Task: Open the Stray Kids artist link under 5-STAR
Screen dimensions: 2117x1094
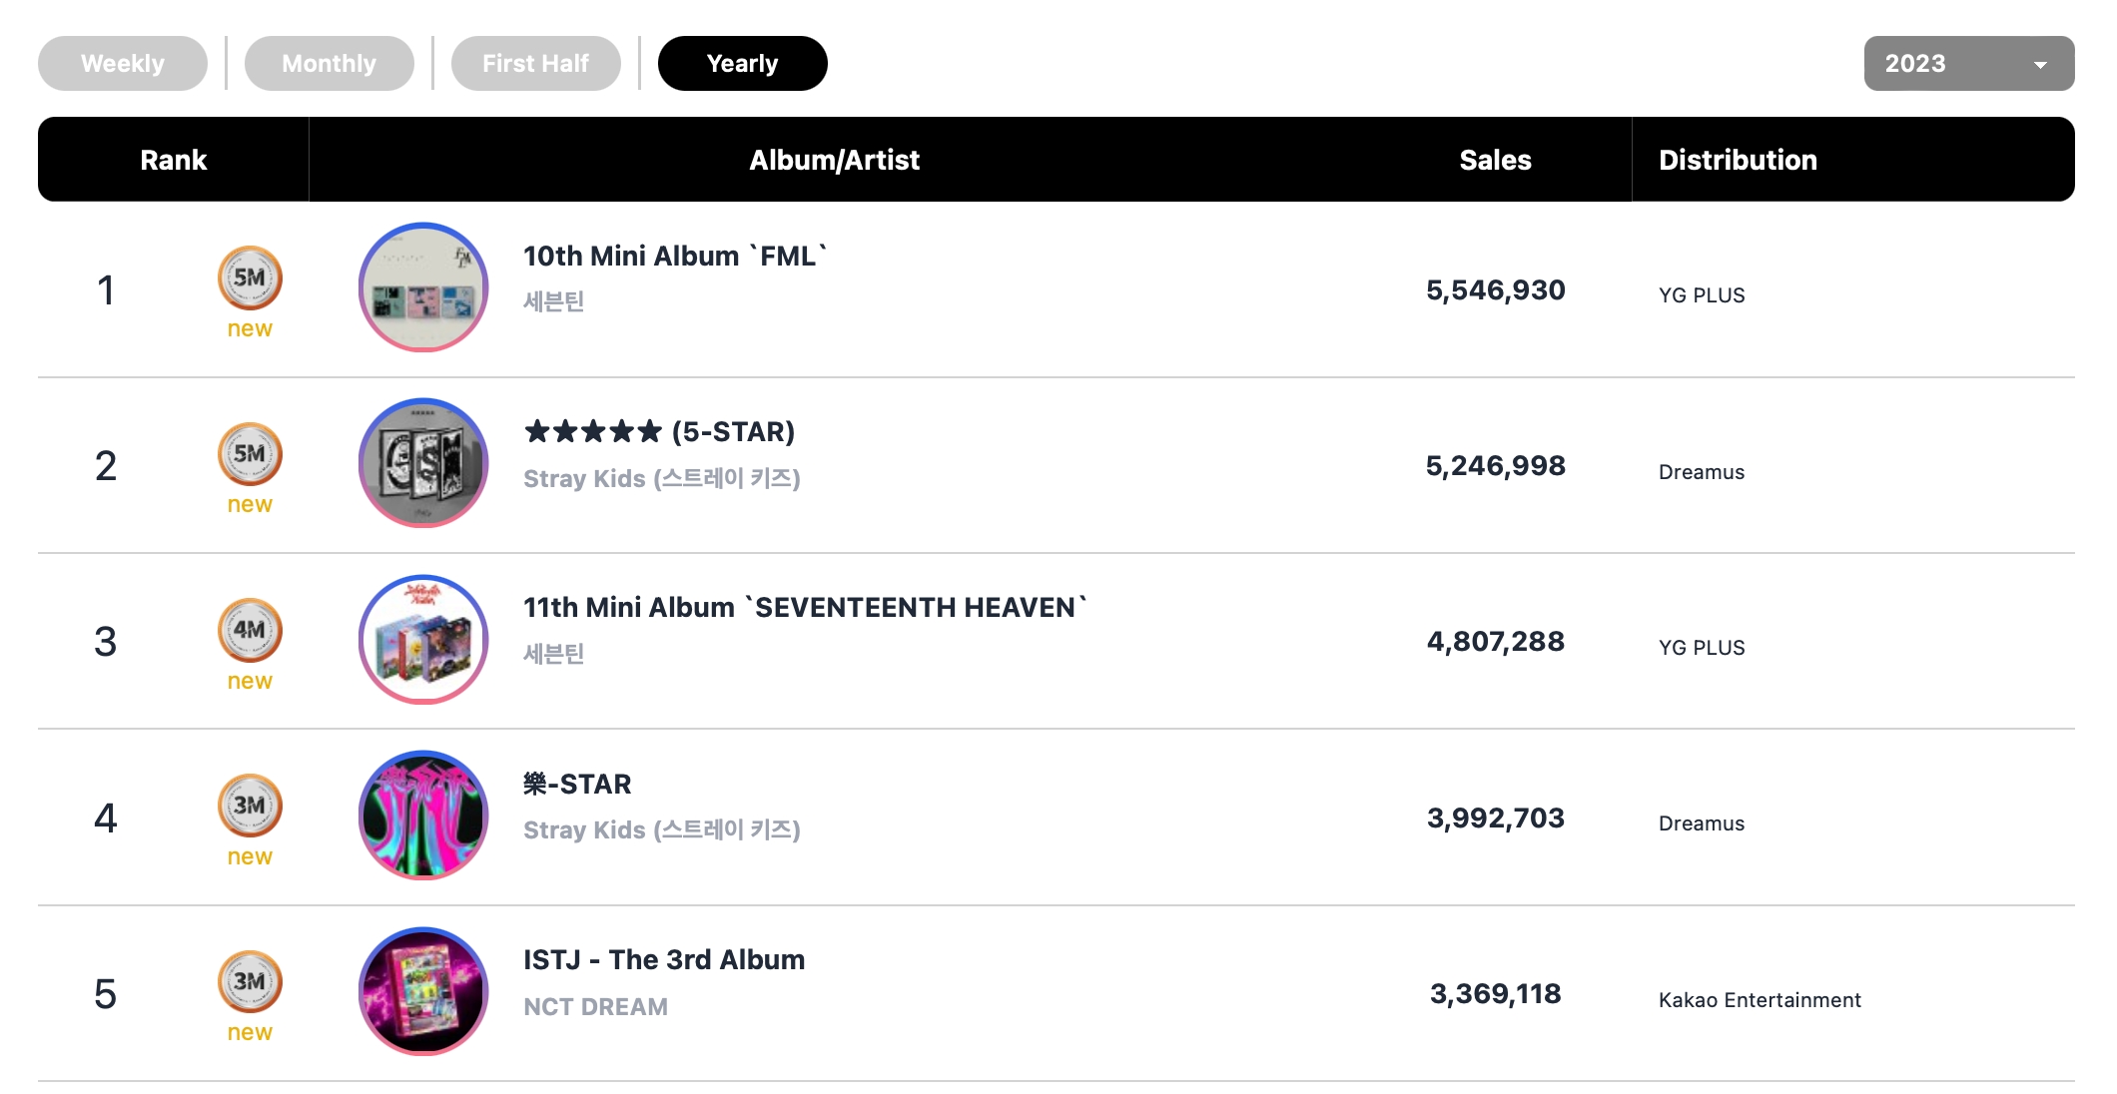Action: (662, 478)
